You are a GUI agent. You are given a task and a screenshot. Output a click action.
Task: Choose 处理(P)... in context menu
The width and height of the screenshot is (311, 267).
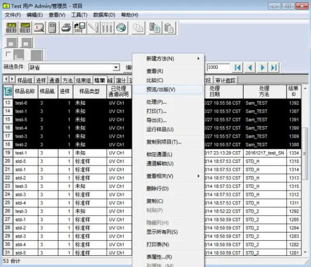click(168, 102)
